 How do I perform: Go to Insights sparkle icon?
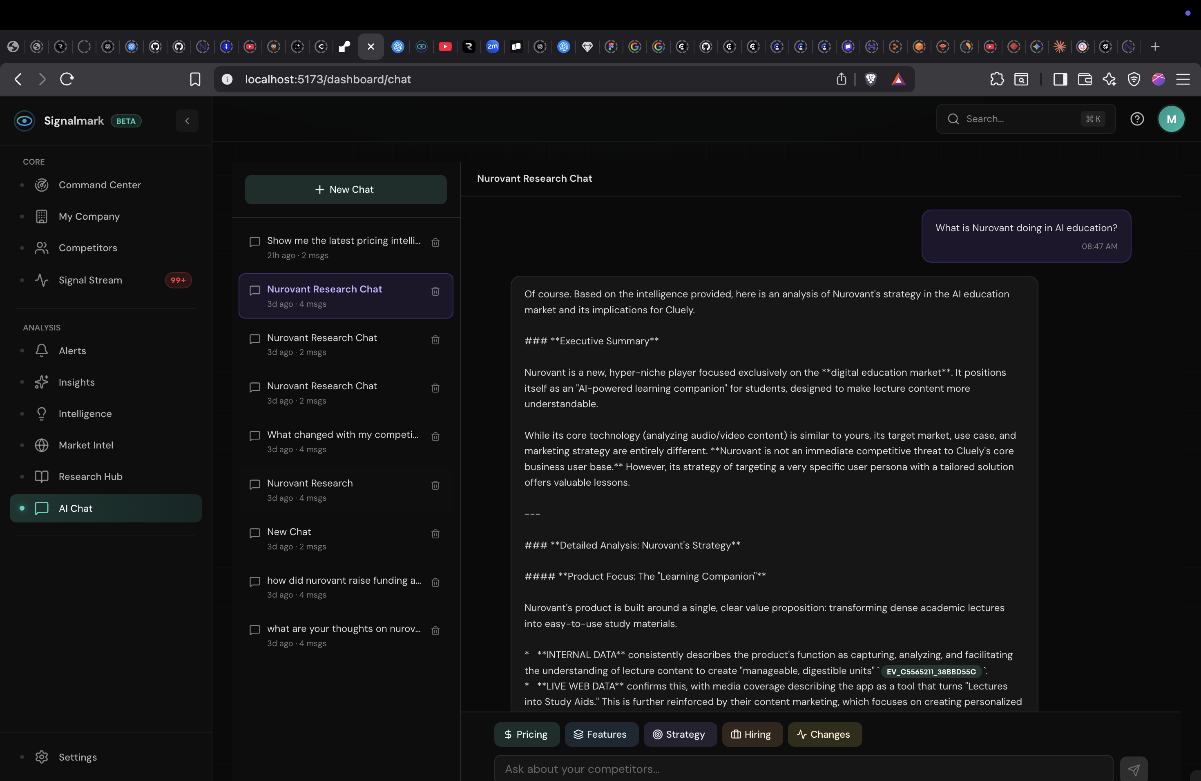pos(42,382)
